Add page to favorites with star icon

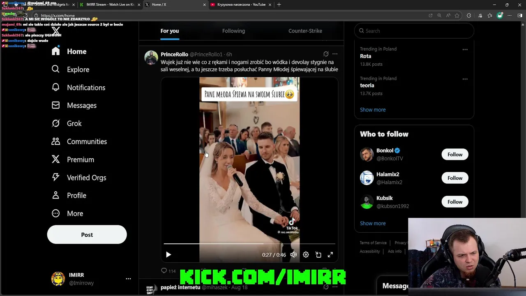(x=457, y=16)
